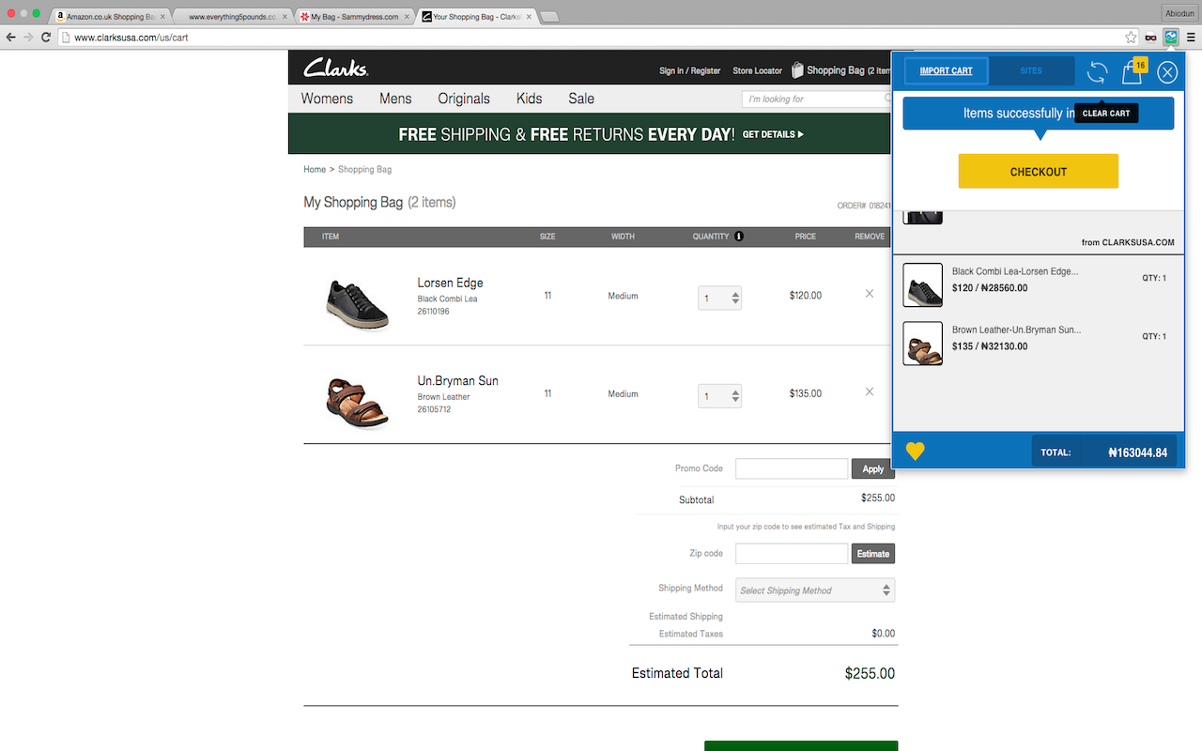Viewport: 1202px width, 751px height.
Task: Click the quantity info icon in table header
Action: (x=738, y=237)
